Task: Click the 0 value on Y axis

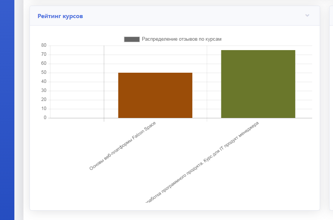Action: pos(45,118)
